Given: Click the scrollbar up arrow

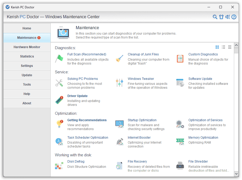Looking at the screenshot, I should point(236,45).
